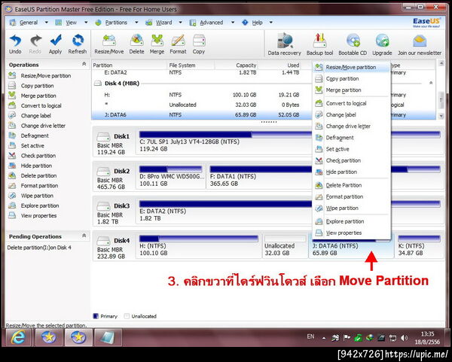Select the Resize/Move toolbar icon
This screenshot has width=452, height=362.
[109, 44]
